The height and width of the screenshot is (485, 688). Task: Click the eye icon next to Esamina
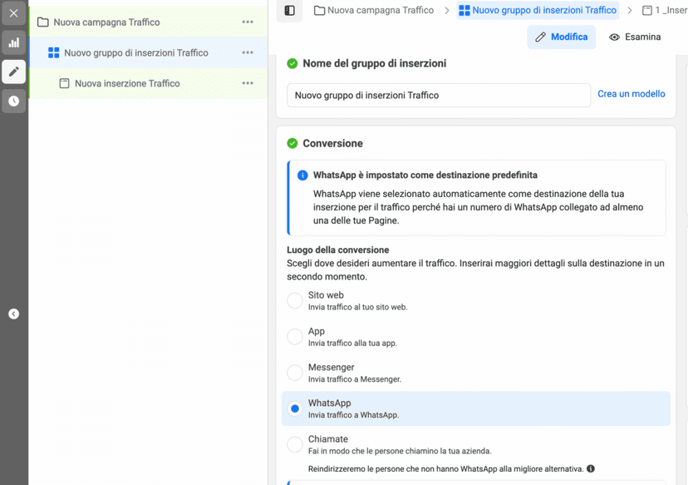click(614, 37)
